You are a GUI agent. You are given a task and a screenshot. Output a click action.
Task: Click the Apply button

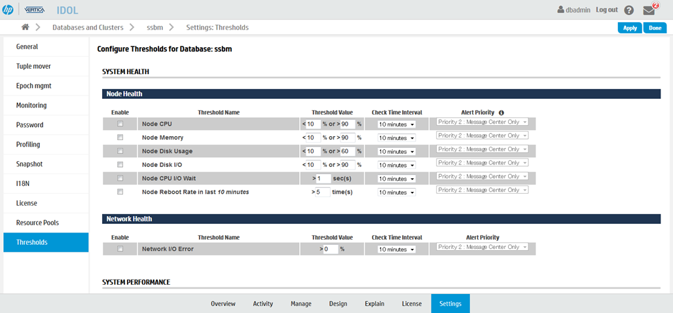pos(630,28)
